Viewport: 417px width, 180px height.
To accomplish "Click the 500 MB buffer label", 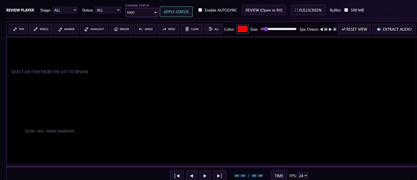I will tap(357, 10).
